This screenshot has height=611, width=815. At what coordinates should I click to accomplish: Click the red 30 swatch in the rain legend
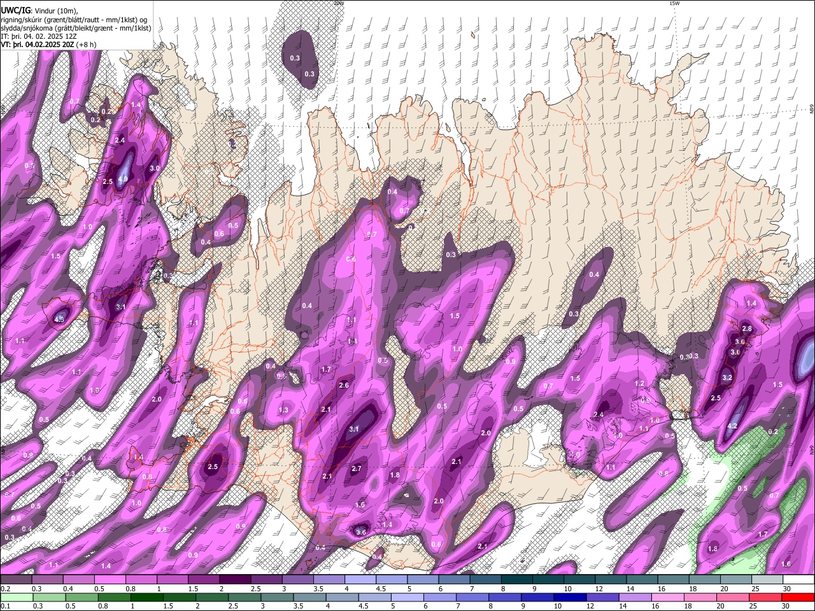(798, 598)
